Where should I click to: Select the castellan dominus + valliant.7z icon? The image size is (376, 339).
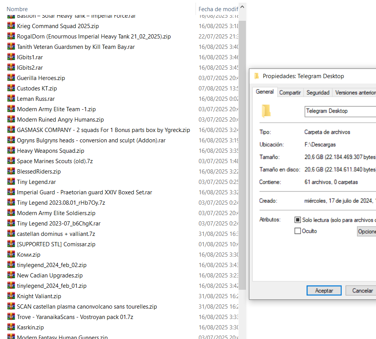coord(11,234)
